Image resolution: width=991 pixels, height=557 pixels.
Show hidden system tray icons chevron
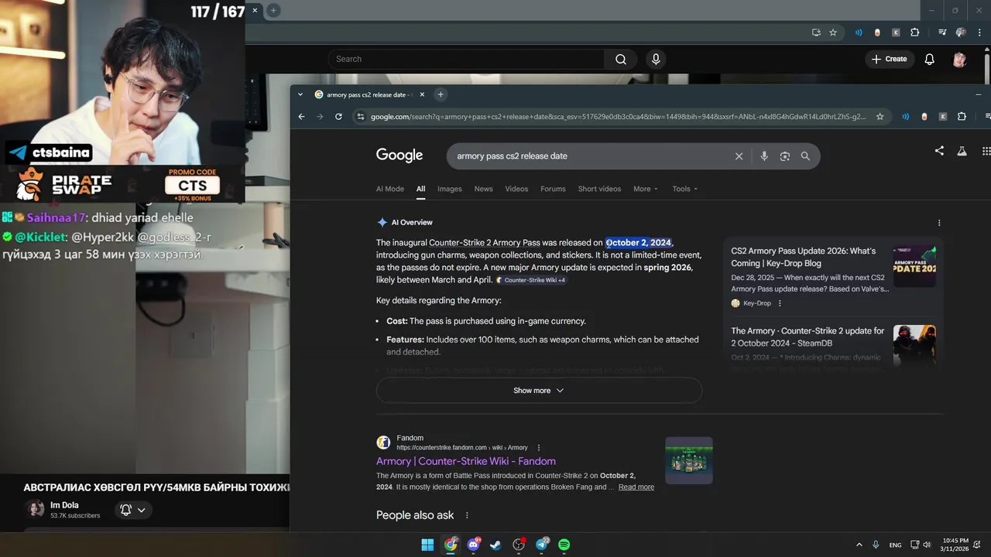859,545
